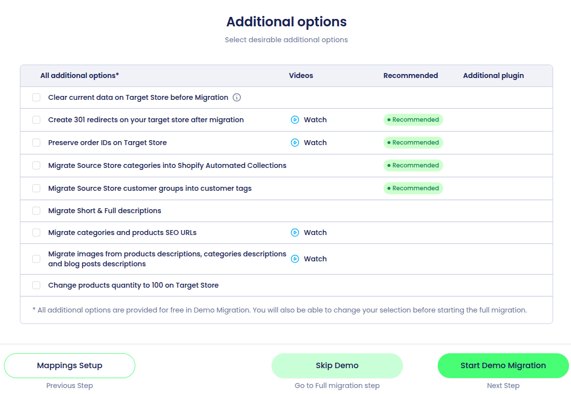Click 'All additional options*' column header
The width and height of the screenshot is (571, 394).
[x=80, y=76]
